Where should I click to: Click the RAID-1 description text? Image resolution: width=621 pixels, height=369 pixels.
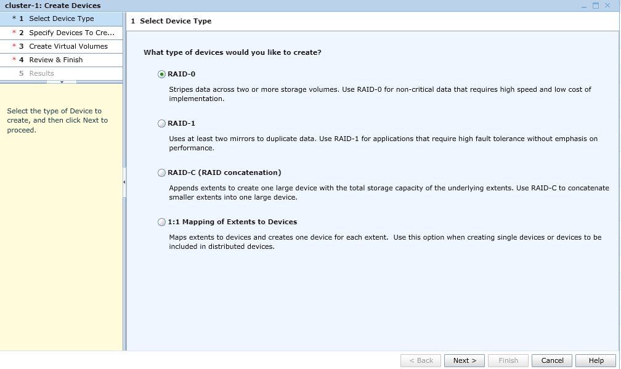point(383,144)
